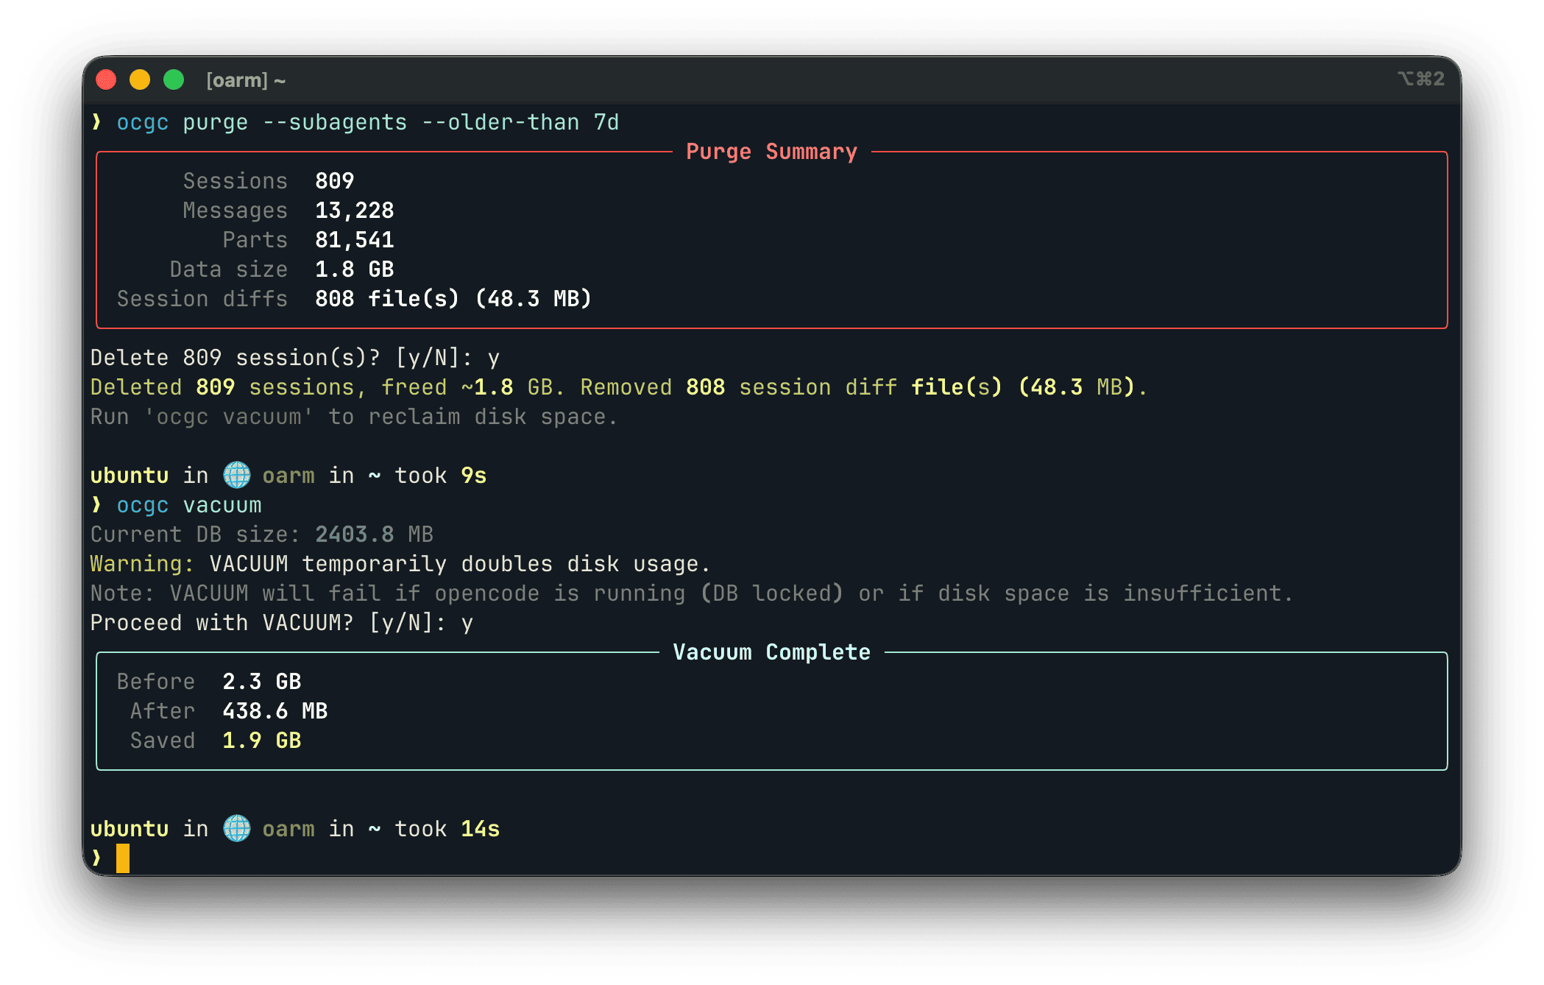
Task: Click the orange cursor block at prompt
Action: [x=123, y=858]
